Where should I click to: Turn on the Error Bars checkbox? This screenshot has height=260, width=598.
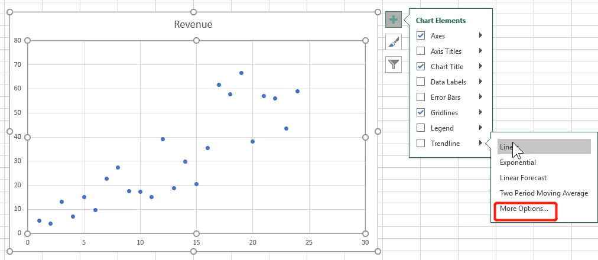[421, 97]
